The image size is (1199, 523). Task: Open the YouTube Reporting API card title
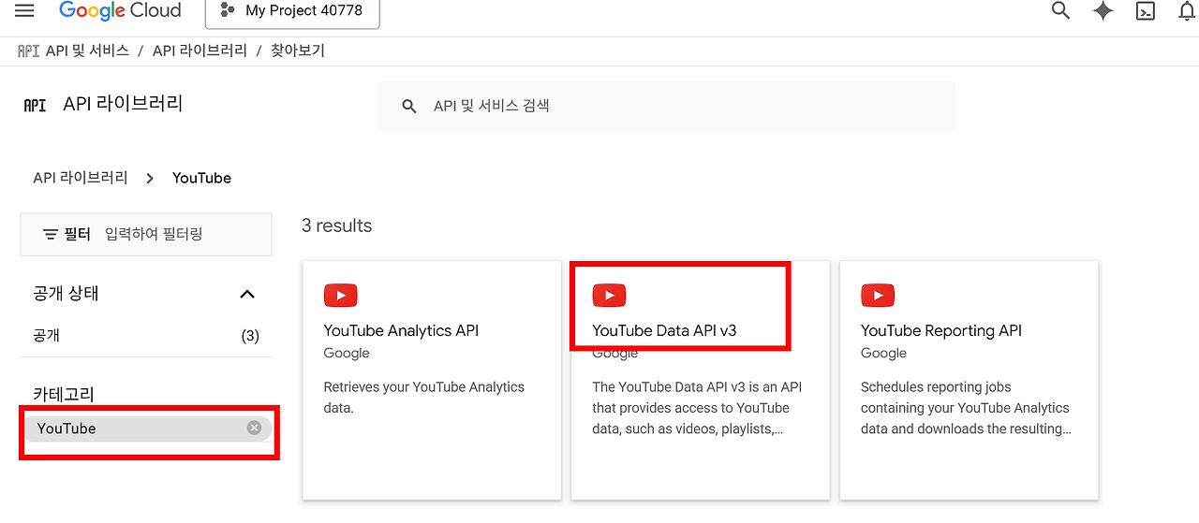coord(941,330)
